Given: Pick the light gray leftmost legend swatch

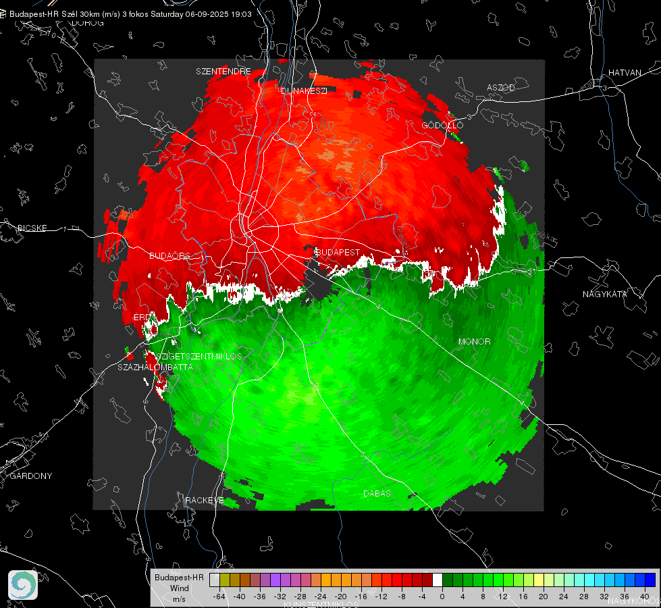Looking at the screenshot, I should click(215, 580).
